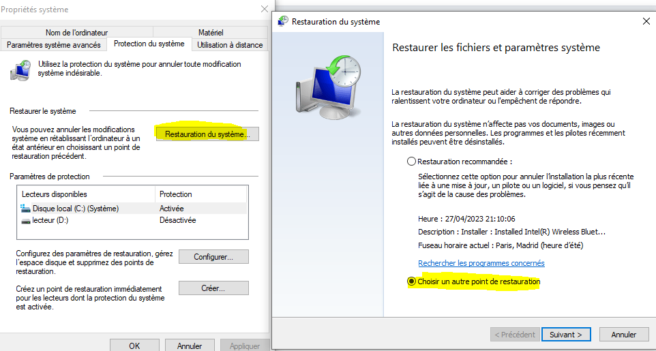Open Rechercher les programmes concernés link
Viewport: 656px width, 351px height.
481,263
